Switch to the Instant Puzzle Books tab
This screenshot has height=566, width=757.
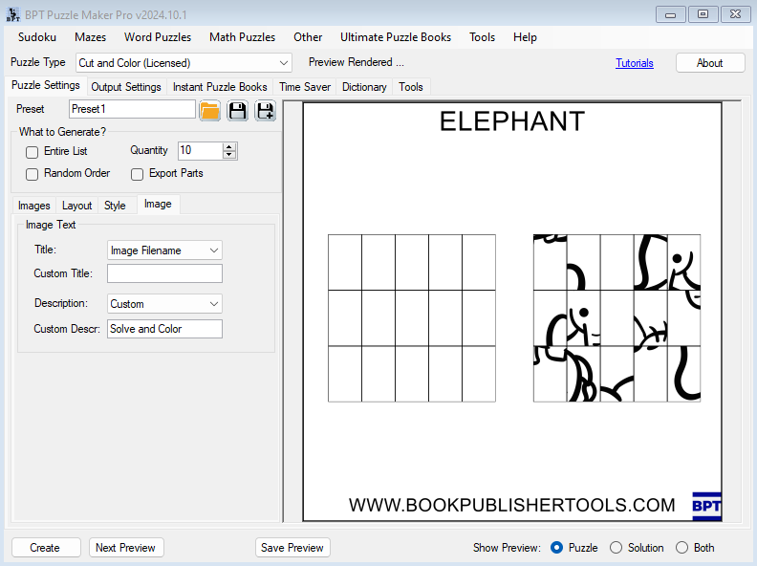tap(220, 87)
